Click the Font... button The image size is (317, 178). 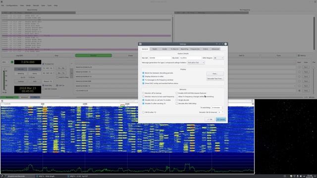pyautogui.click(x=215, y=74)
